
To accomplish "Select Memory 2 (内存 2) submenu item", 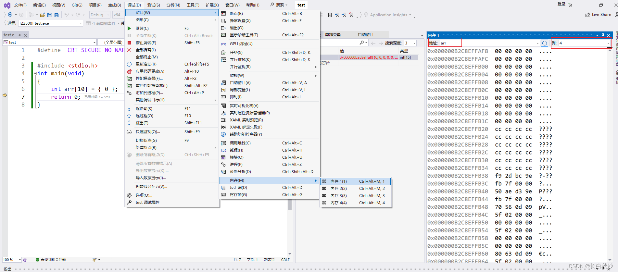I will click(x=356, y=188).
